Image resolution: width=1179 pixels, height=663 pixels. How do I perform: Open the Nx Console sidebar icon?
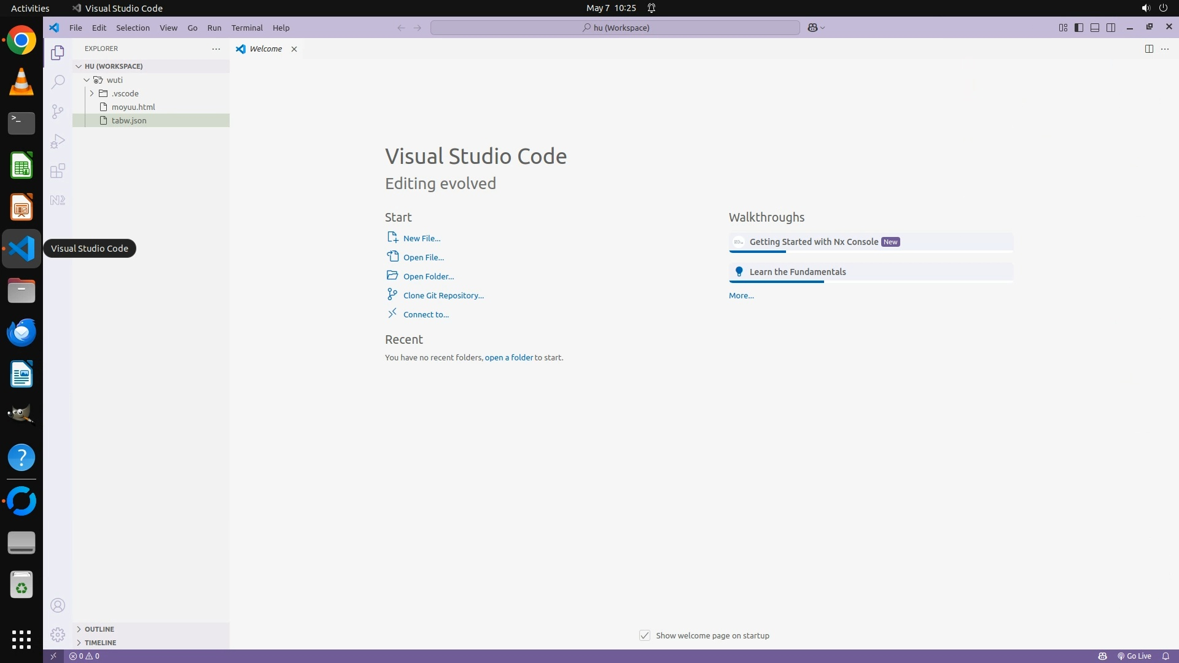tap(58, 200)
